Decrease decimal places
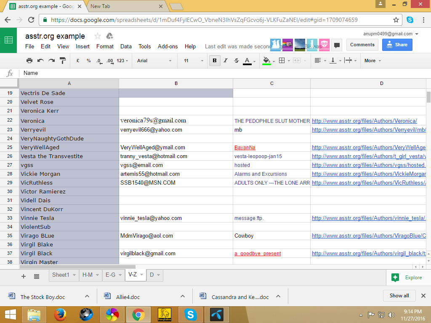 (x=99, y=61)
